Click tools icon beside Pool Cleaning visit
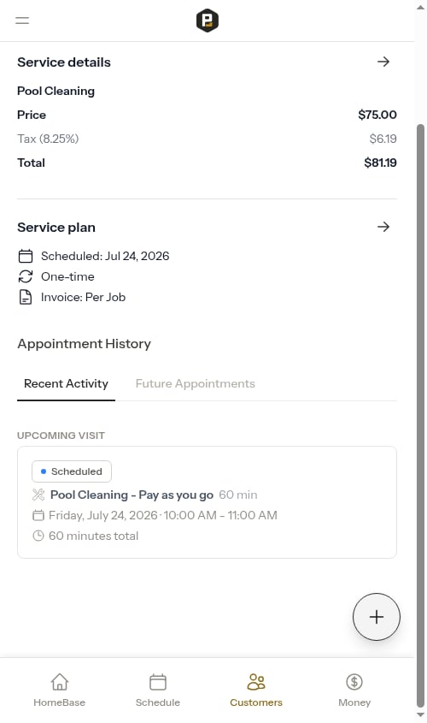Viewport: 427px width, 723px height. pyautogui.click(x=38, y=495)
